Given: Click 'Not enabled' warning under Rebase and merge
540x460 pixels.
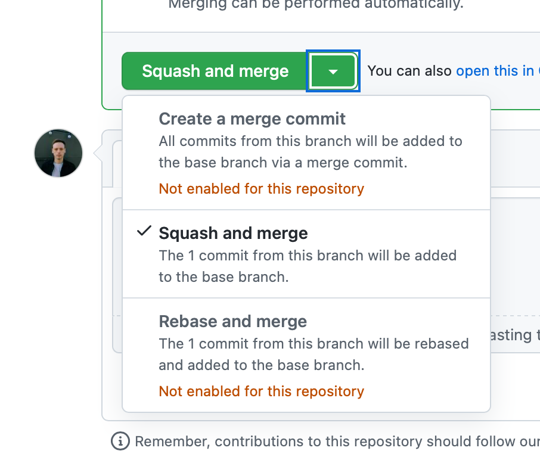Looking at the screenshot, I should (x=262, y=391).
